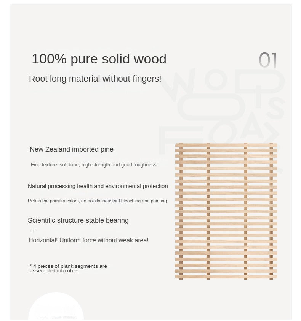Click the second vertical support from the left
The image size is (301, 321).
click(x=208, y=211)
